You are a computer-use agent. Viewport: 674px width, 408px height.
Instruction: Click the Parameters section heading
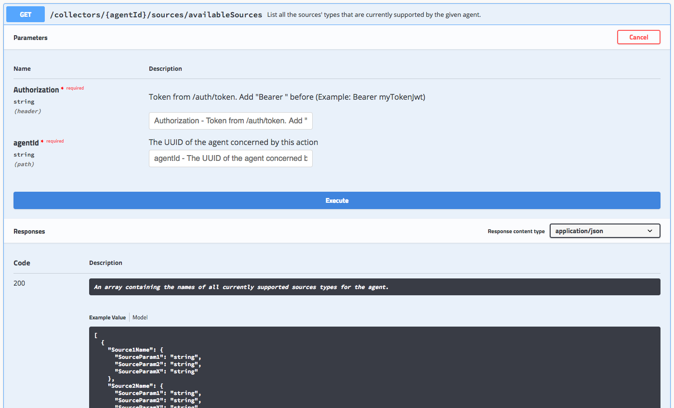30,38
